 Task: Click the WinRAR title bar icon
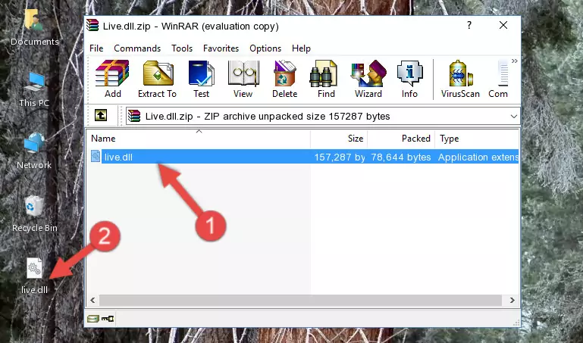[92, 26]
